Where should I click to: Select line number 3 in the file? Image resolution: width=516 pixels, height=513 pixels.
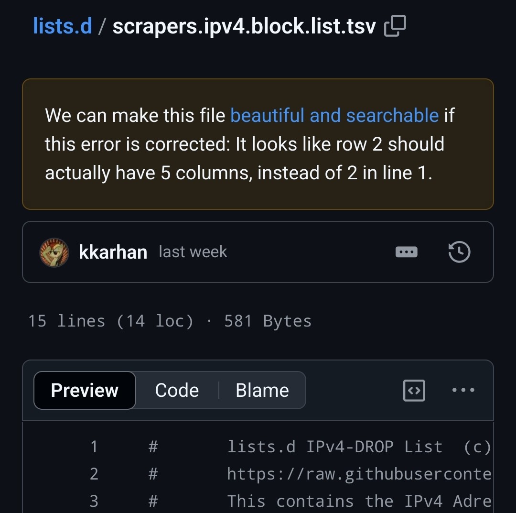[x=94, y=501]
